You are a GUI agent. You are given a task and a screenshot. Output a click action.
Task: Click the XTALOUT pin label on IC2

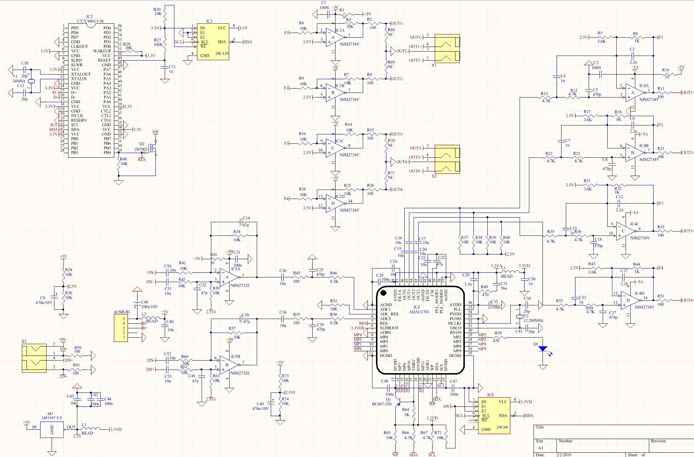[81, 74]
